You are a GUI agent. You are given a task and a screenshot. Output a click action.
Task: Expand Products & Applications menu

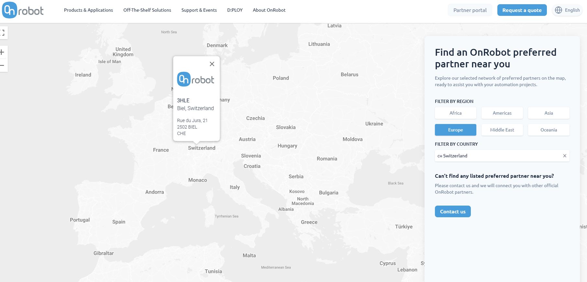click(x=88, y=10)
